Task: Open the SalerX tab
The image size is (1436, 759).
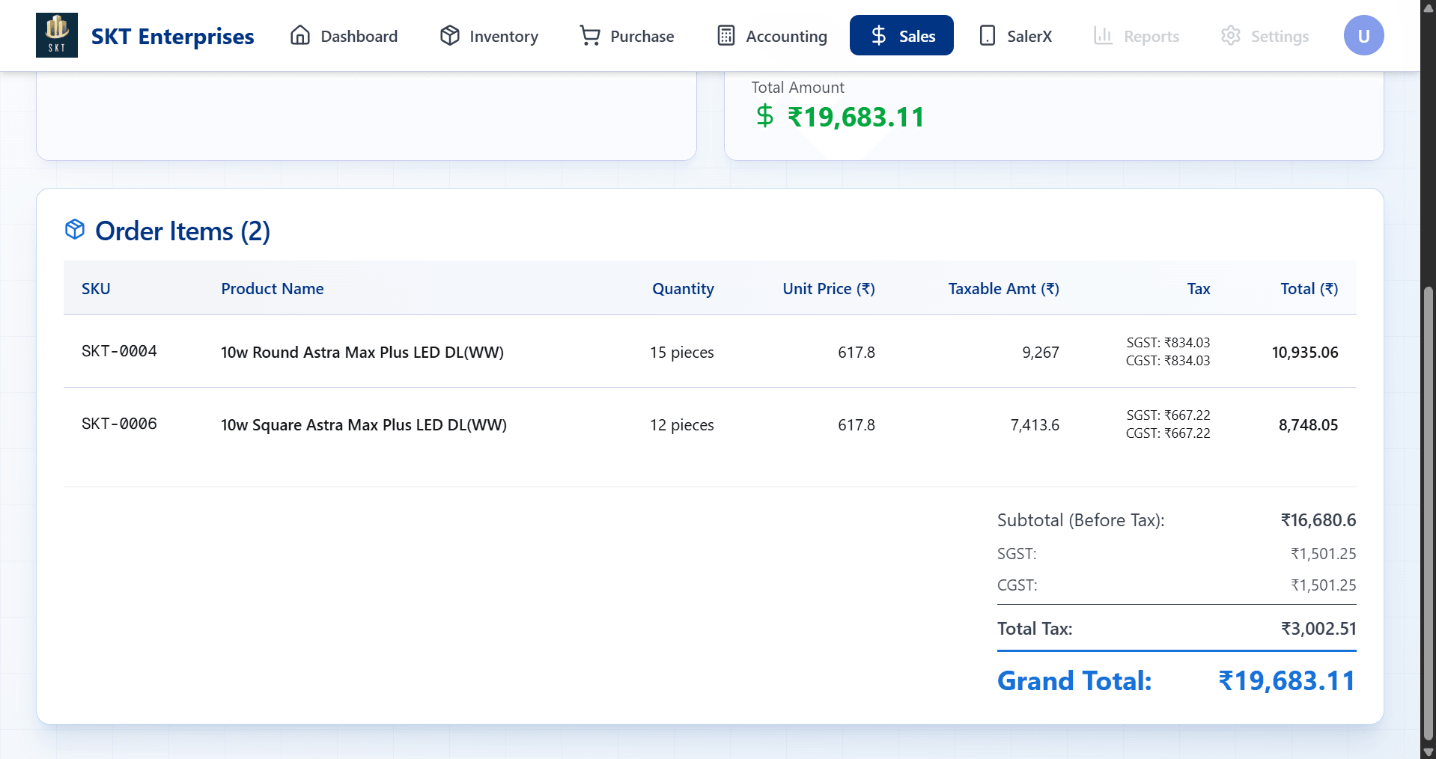Action: click(1016, 35)
